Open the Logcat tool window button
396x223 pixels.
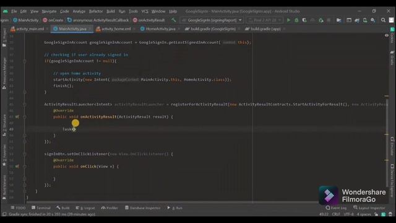coord(85,208)
